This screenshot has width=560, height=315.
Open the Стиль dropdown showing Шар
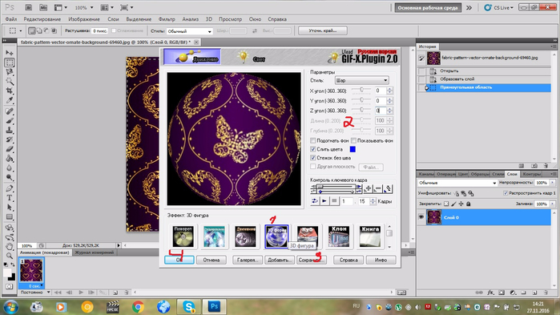361,80
